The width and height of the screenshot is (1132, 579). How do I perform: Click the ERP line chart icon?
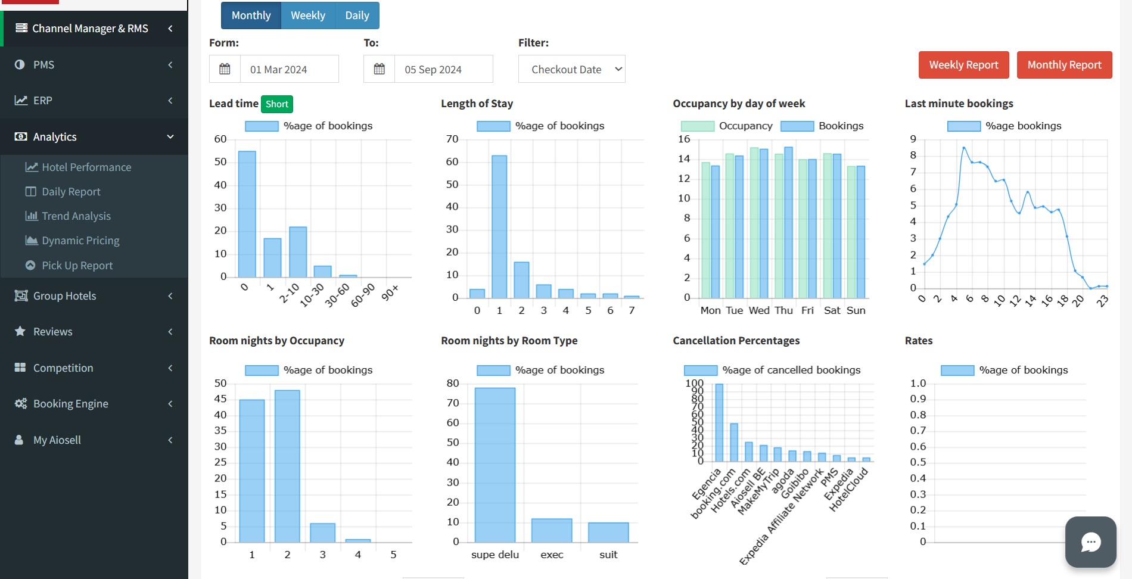pos(21,100)
